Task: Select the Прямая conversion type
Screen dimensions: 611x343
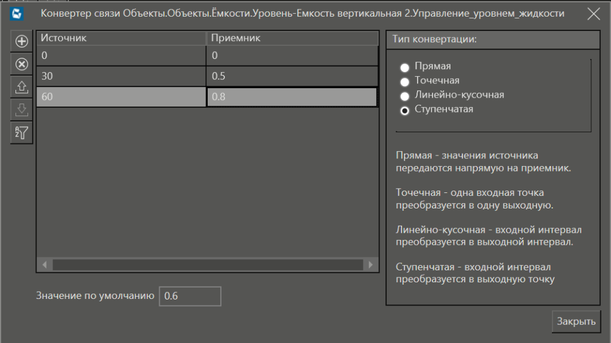Action: click(405, 67)
